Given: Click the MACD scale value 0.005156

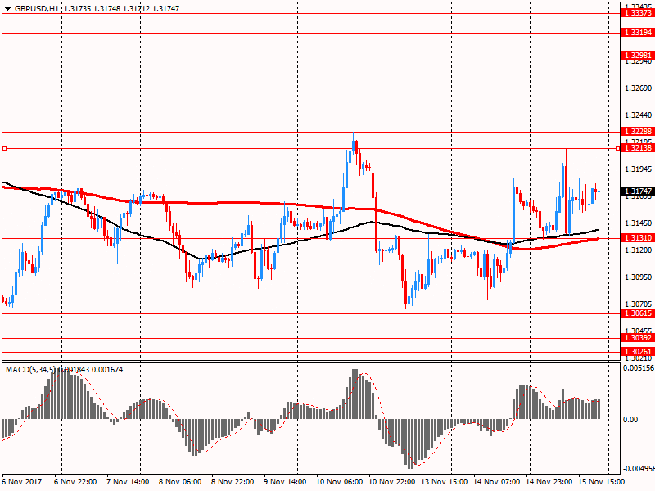Looking at the screenshot, I should click(639, 368).
